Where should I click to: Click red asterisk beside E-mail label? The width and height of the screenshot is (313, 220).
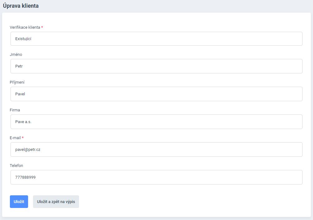23,138
